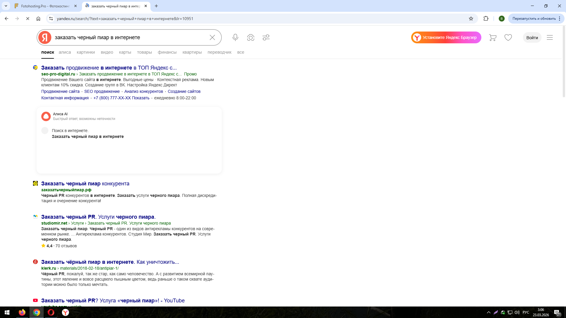Select the квартиры search tab
This screenshot has width=566, height=318.
192,52
